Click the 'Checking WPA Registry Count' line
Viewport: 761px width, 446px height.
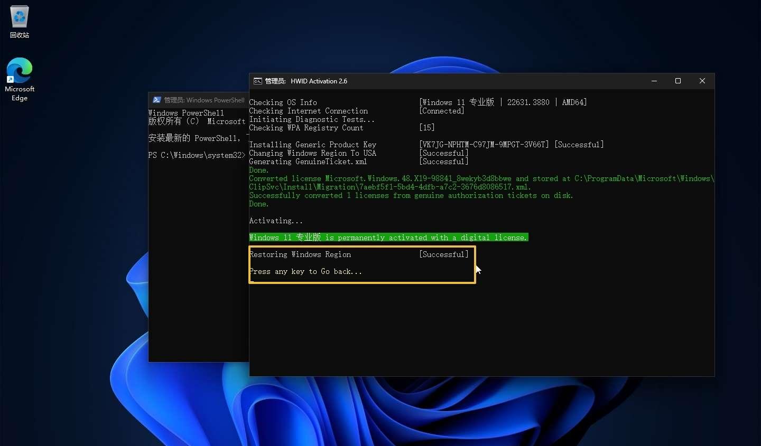(x=307, y=128)
